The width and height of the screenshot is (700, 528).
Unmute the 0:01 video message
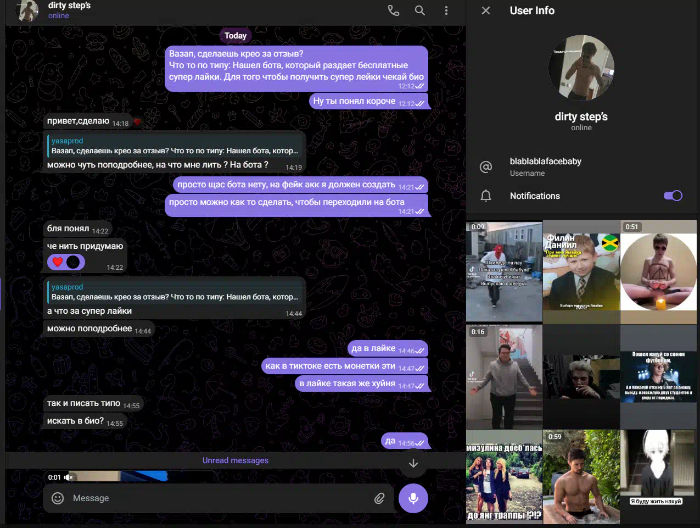(x=69, y=477)
